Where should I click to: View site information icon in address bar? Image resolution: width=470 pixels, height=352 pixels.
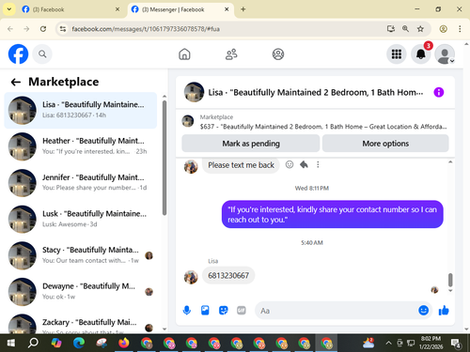click(63, 29)
